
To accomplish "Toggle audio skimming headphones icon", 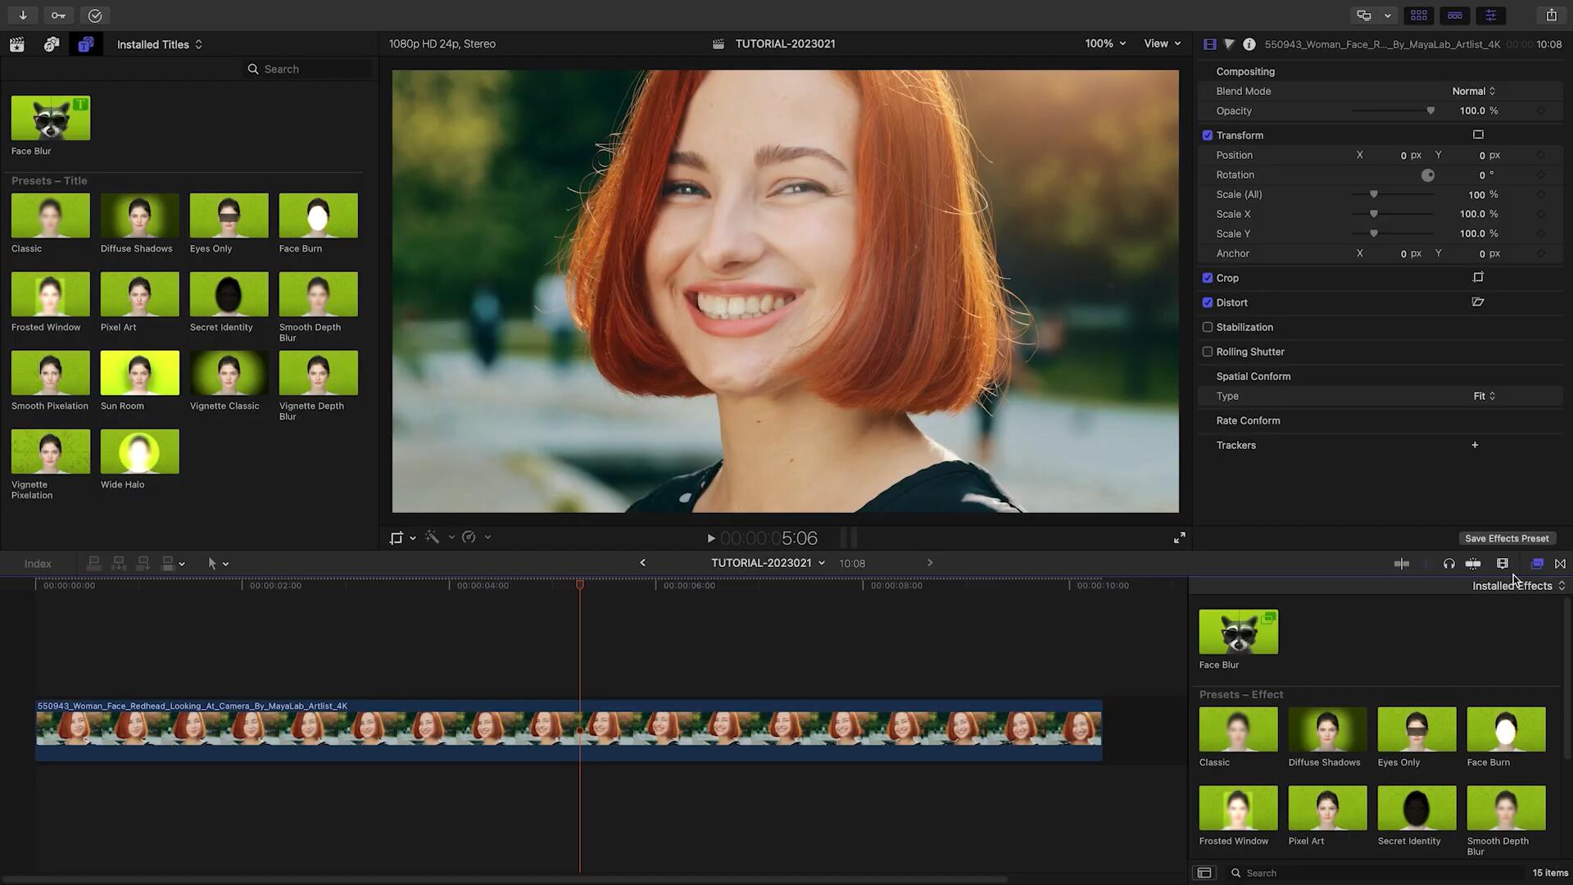I will [1448, 564].
